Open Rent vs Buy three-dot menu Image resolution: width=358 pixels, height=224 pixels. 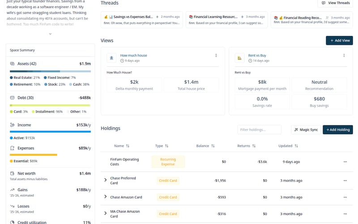344,55
